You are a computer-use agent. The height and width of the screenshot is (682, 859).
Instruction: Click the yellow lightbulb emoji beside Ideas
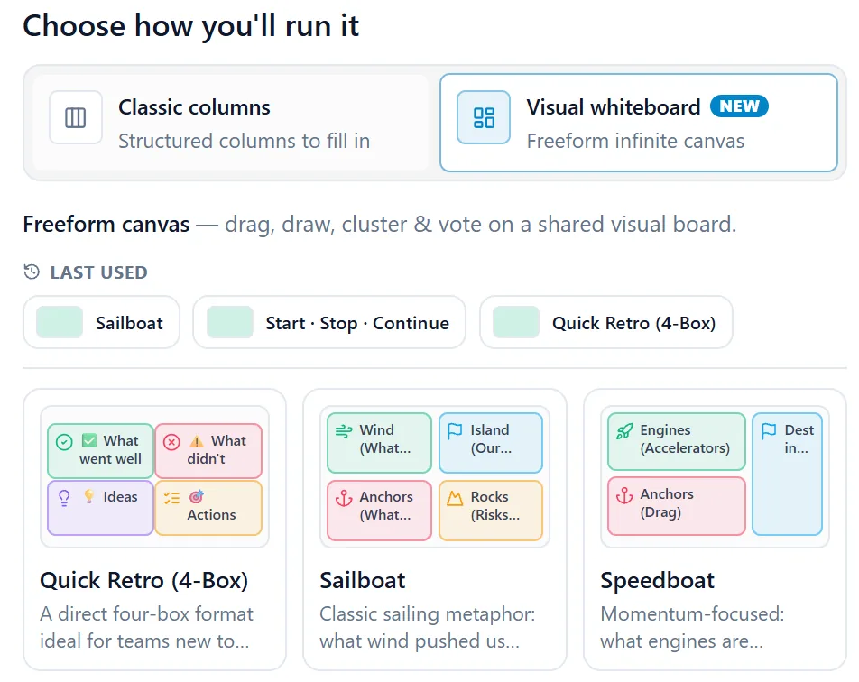[89, 496]
